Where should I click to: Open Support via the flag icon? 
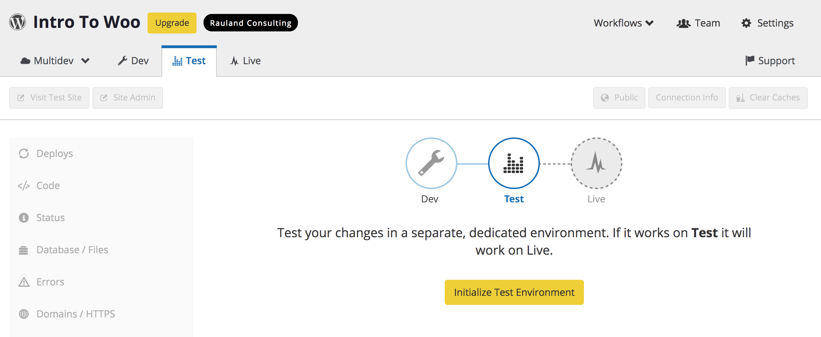click(749, 60)
